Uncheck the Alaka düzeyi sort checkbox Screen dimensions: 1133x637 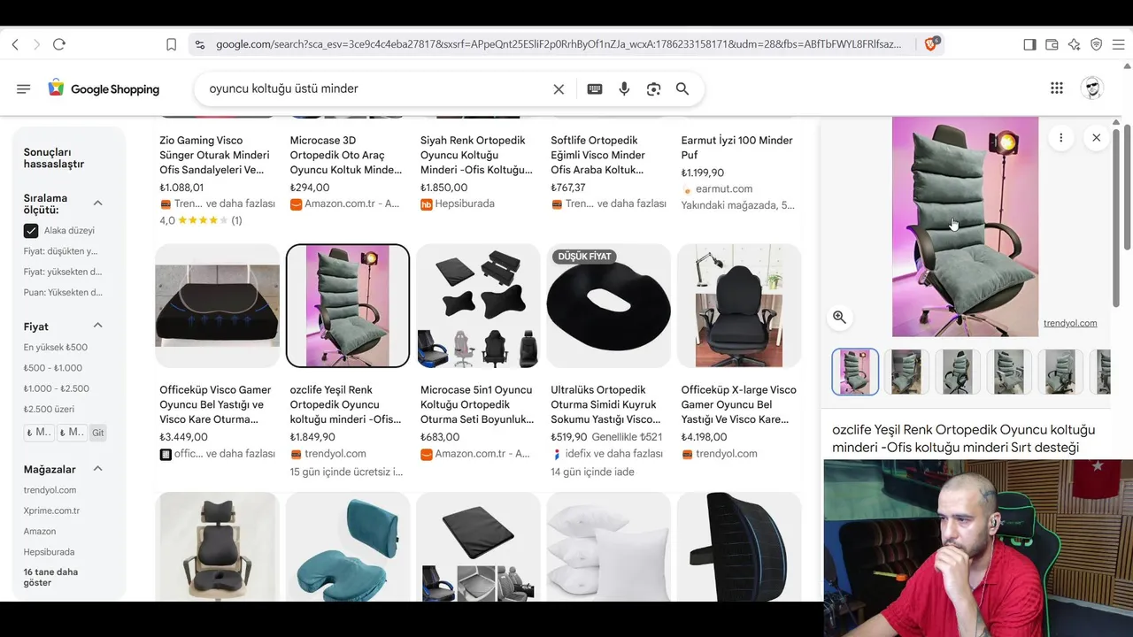click(x=31, y=231)
